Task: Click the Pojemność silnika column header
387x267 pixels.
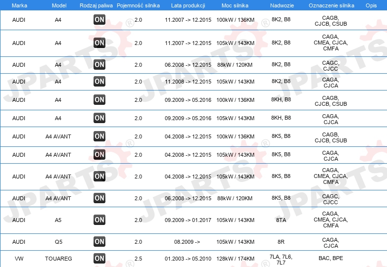Action: (x=138, y=5)
